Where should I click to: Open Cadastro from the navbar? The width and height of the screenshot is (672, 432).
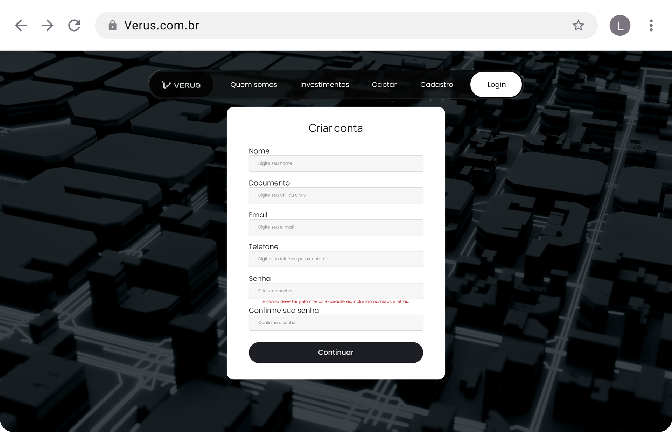click(436, 85)
